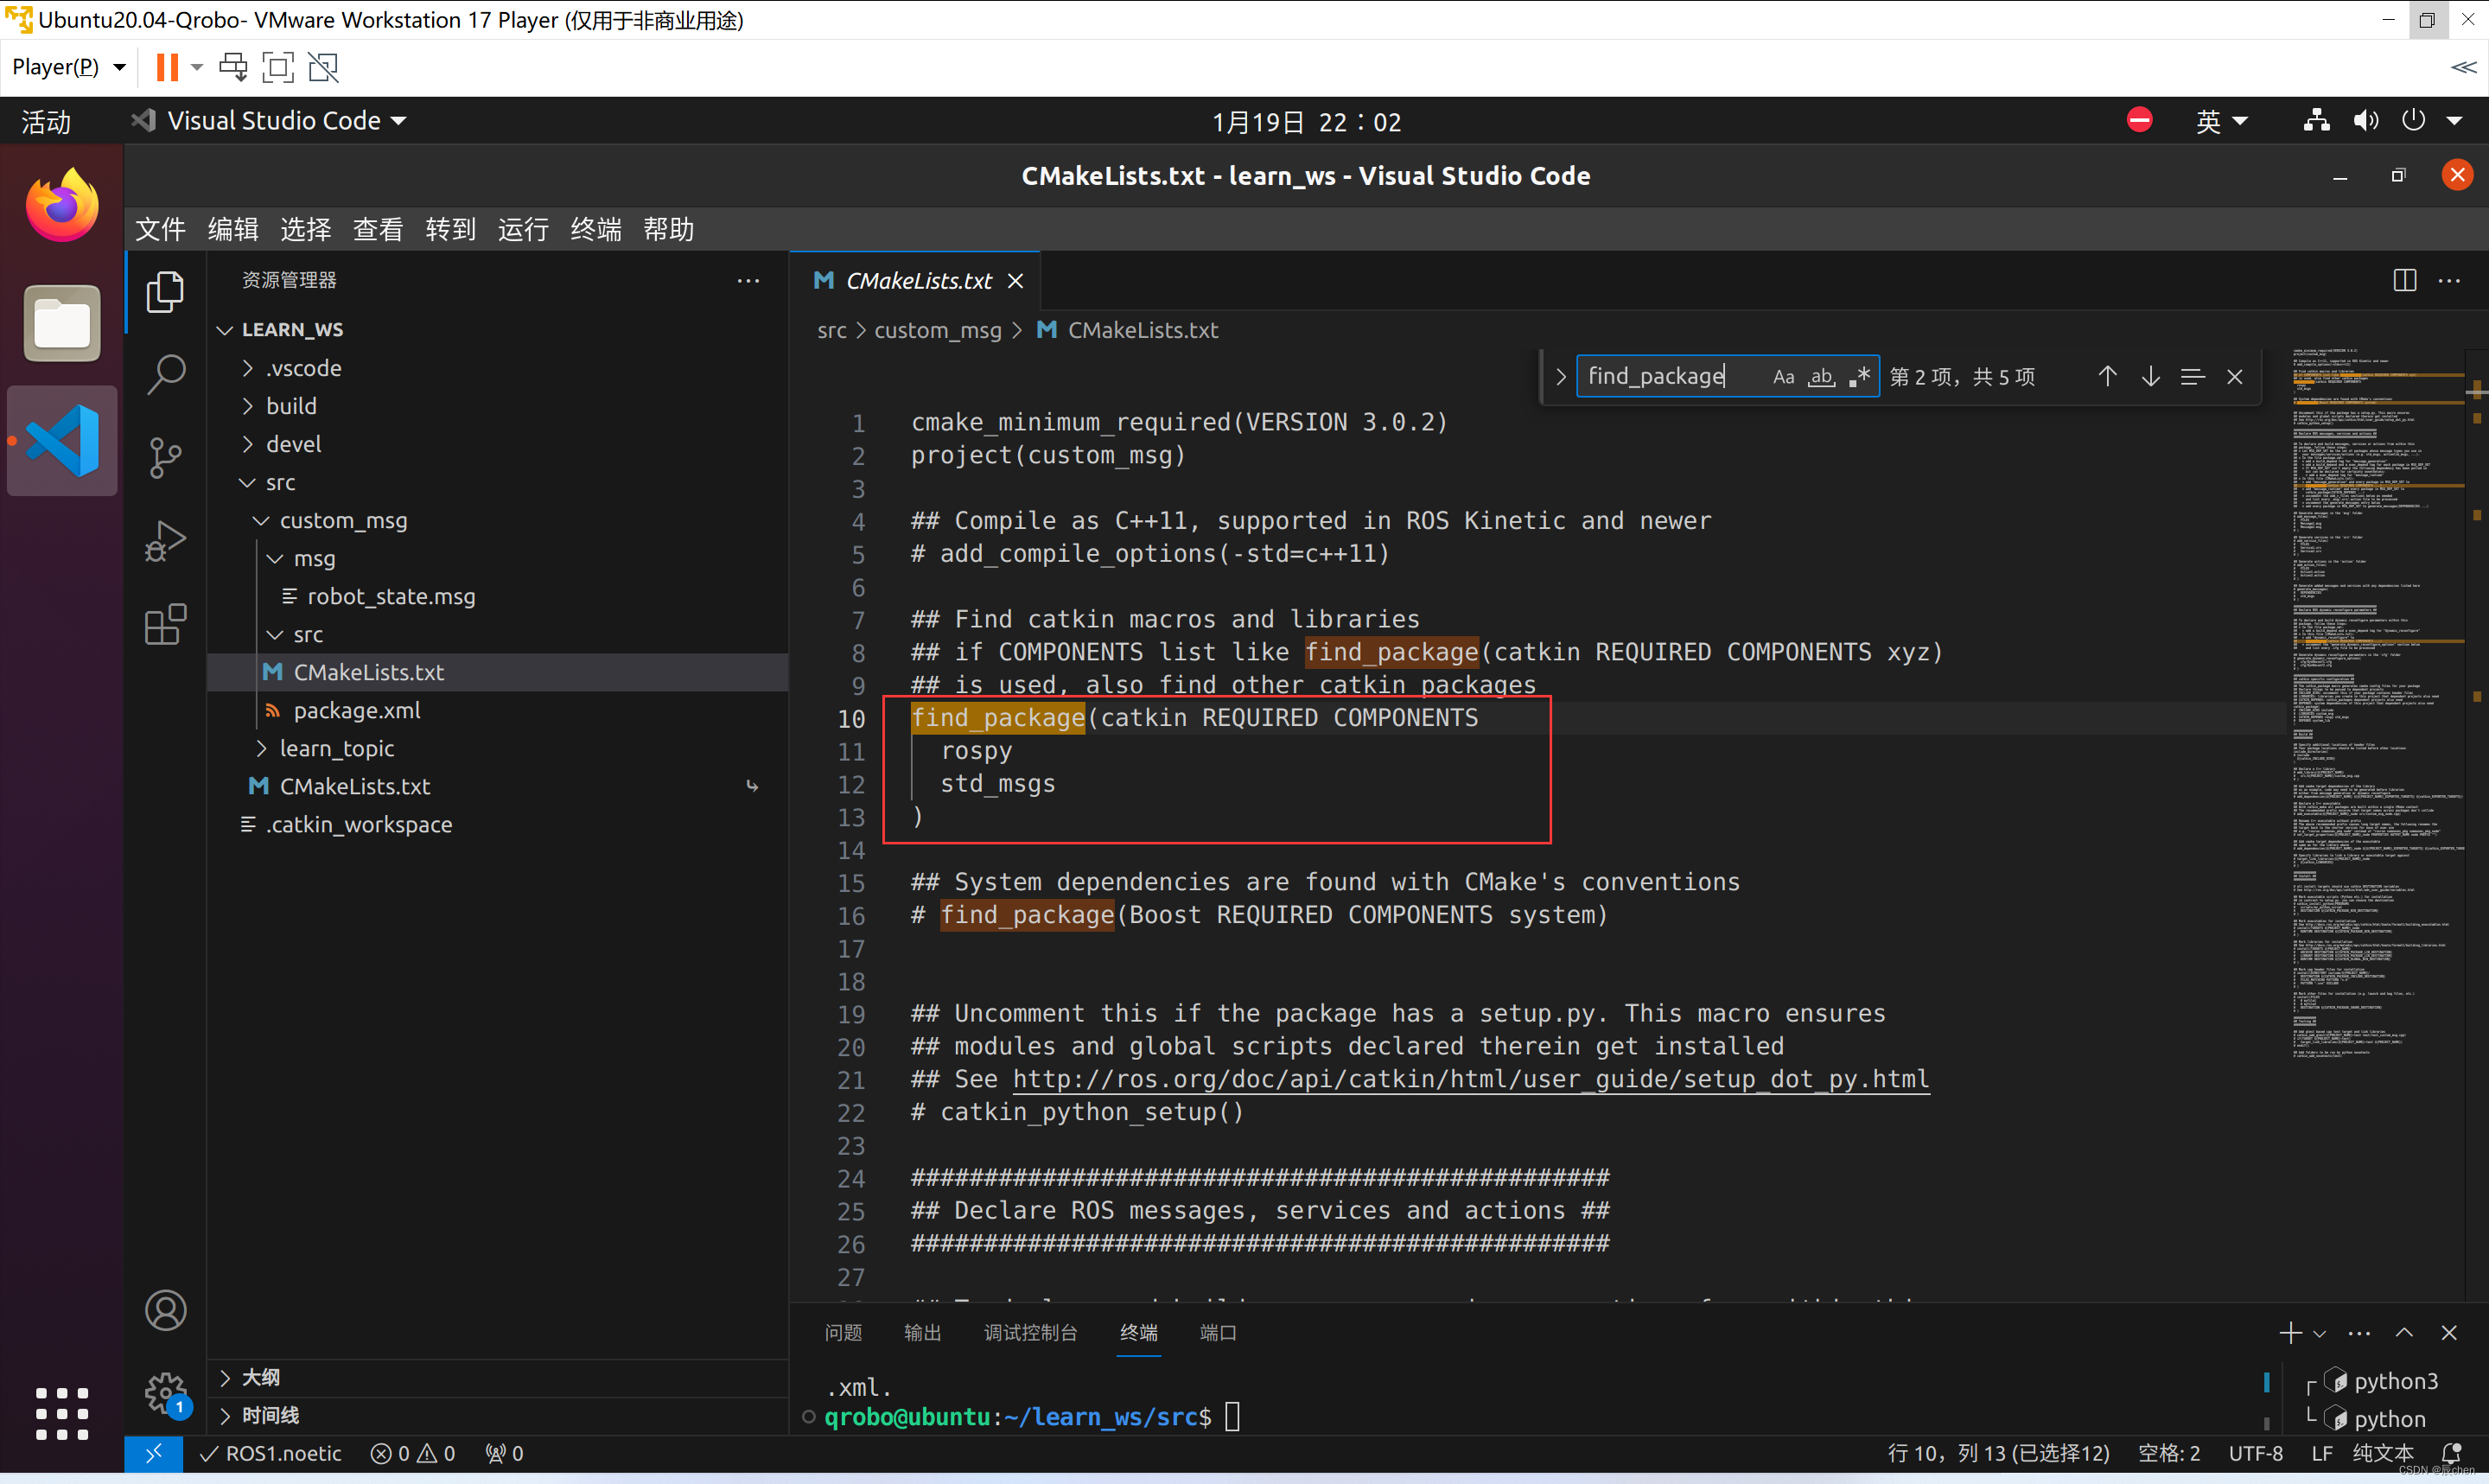Screen dimensions: 2489x1484
Task: Toggle Match Case in find widget
Action: [1783, 376]
